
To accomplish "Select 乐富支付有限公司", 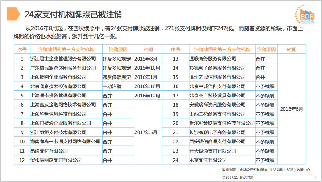I will (x=208, y=160).
